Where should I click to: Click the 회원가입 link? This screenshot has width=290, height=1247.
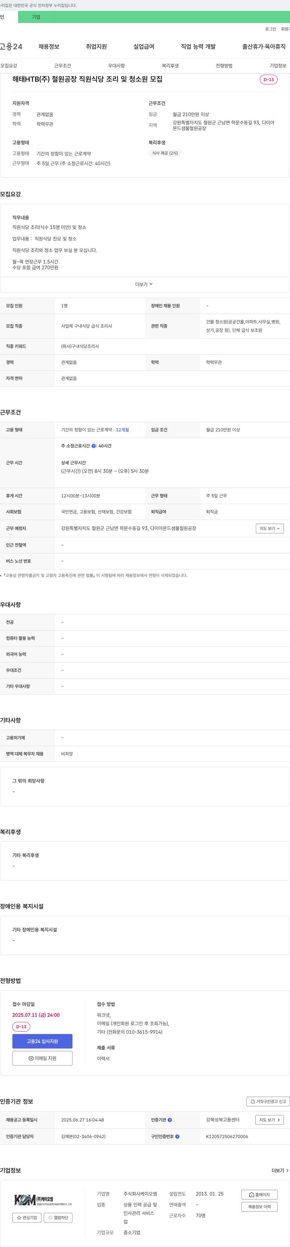coord(285,29)
